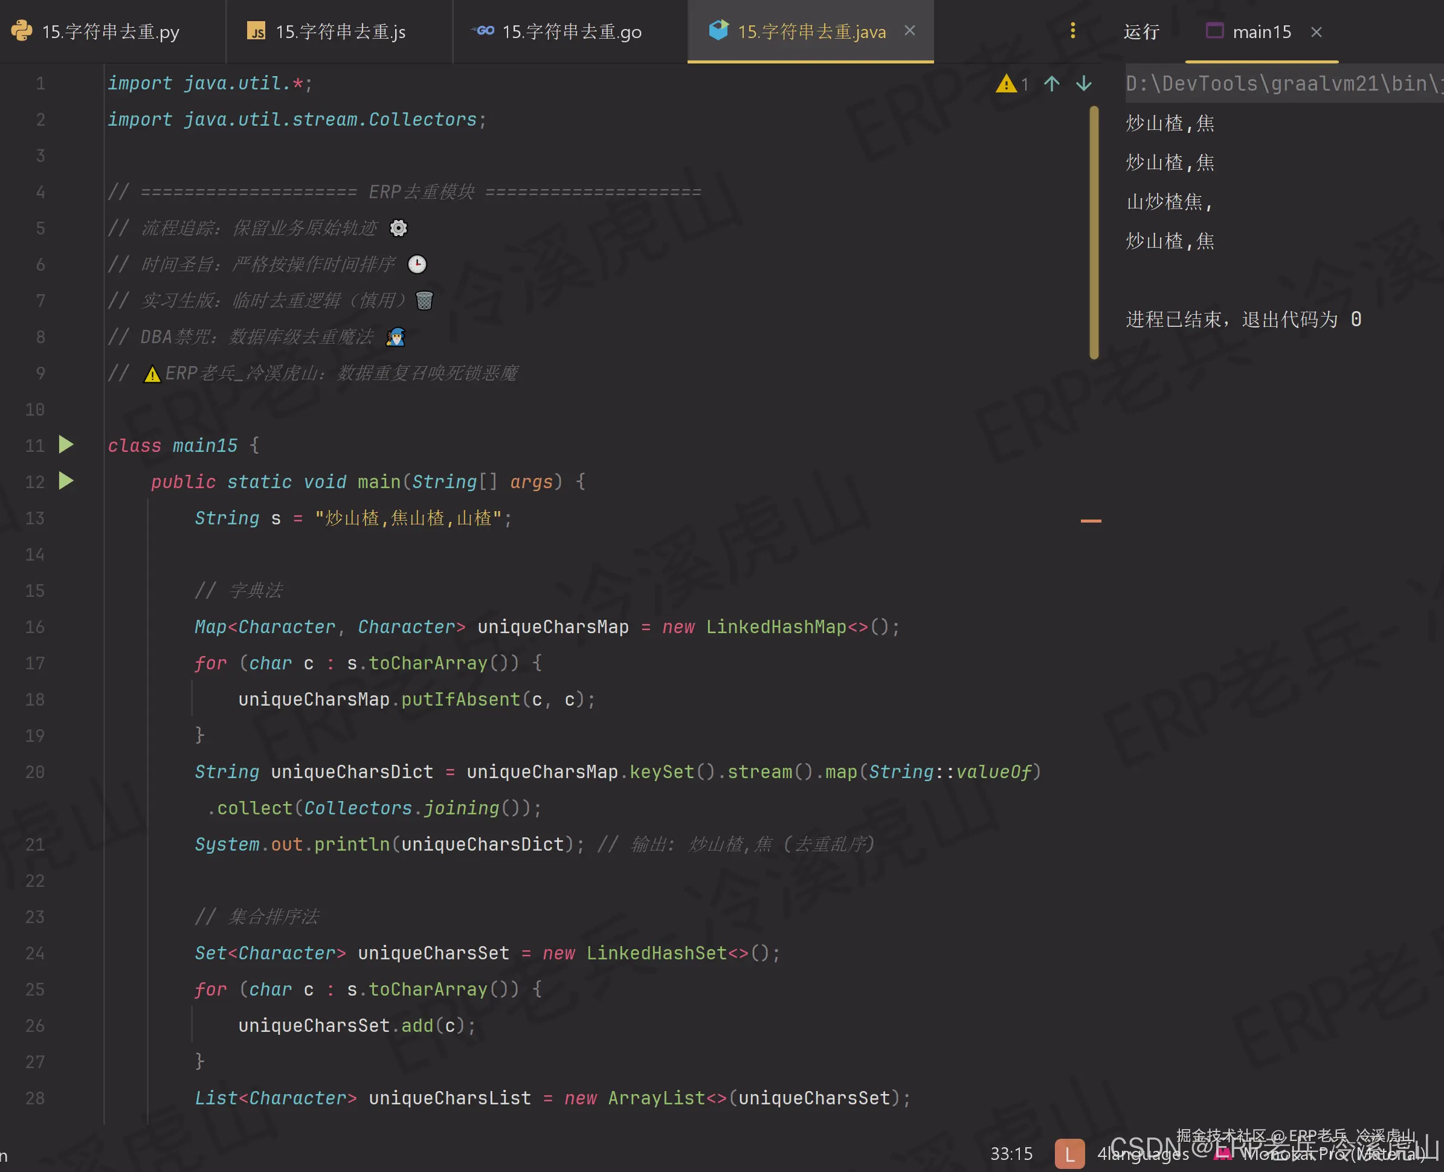Viewport: 1444px width, 1172px height.
Task: Run the program via 运行 button
Action: click(1141, 31)
